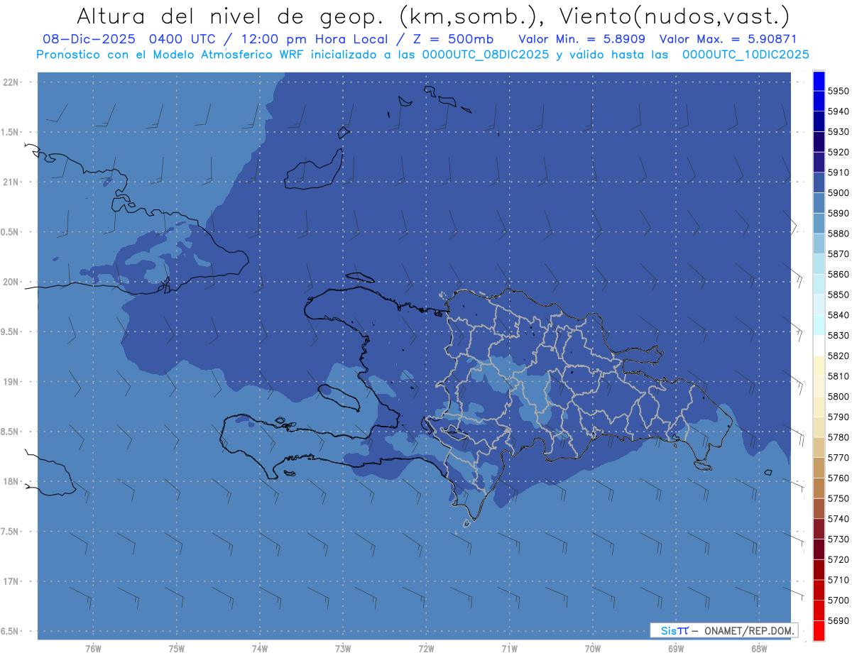The image size is (852, 658).
Task: Click the '69W' longitude label
Action: point(676,649)
